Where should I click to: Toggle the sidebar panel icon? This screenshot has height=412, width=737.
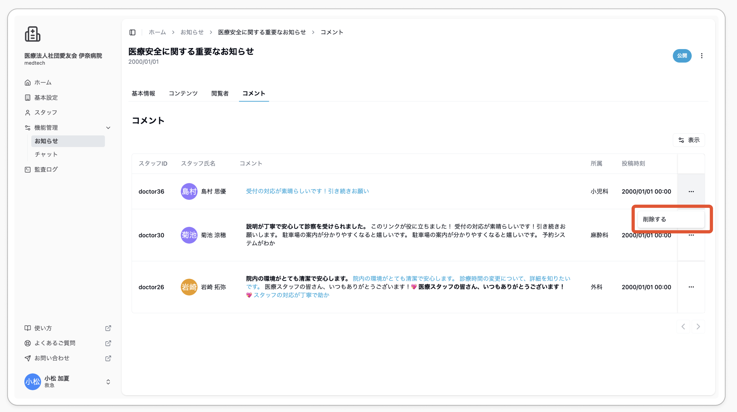(133, 32)
